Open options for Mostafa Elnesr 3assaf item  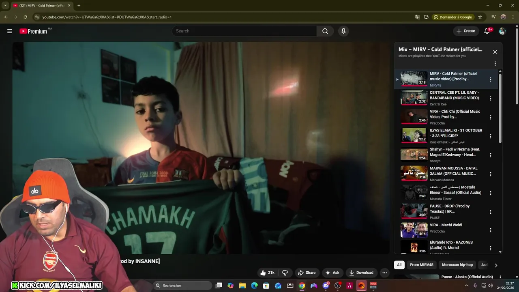click(x=491, y=193)
